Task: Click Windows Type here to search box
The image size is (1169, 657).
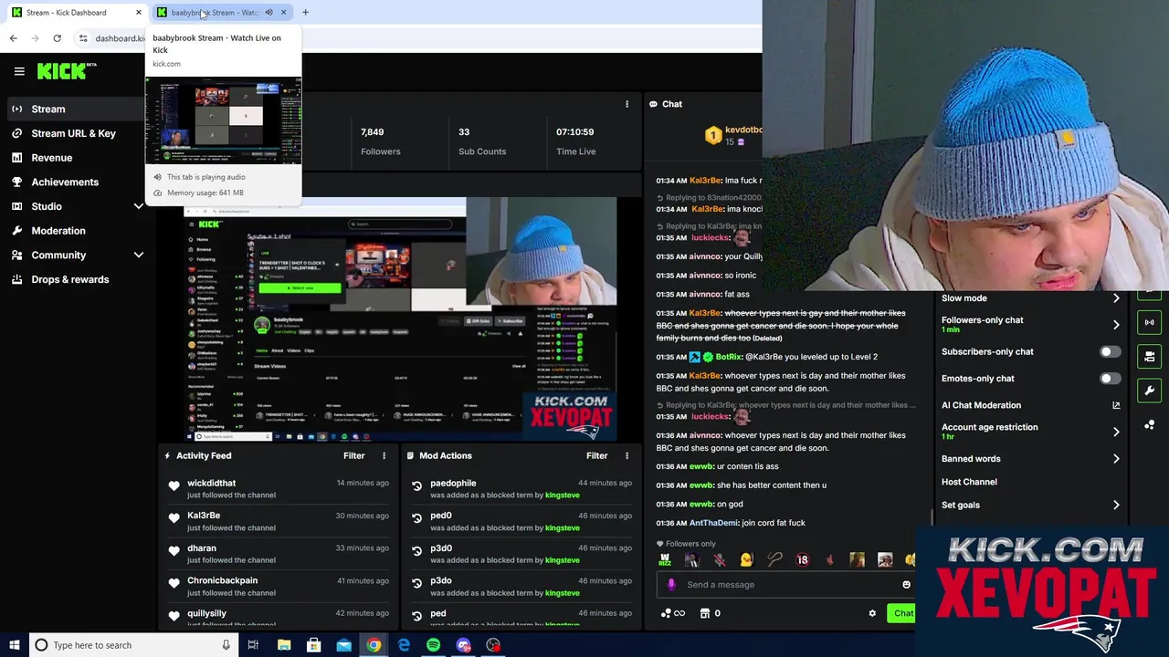Action: 133,645
